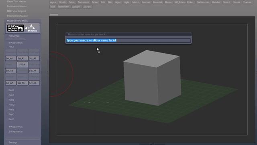
Task: Collapse the Pie A subsection
Action: pos(11,47)
